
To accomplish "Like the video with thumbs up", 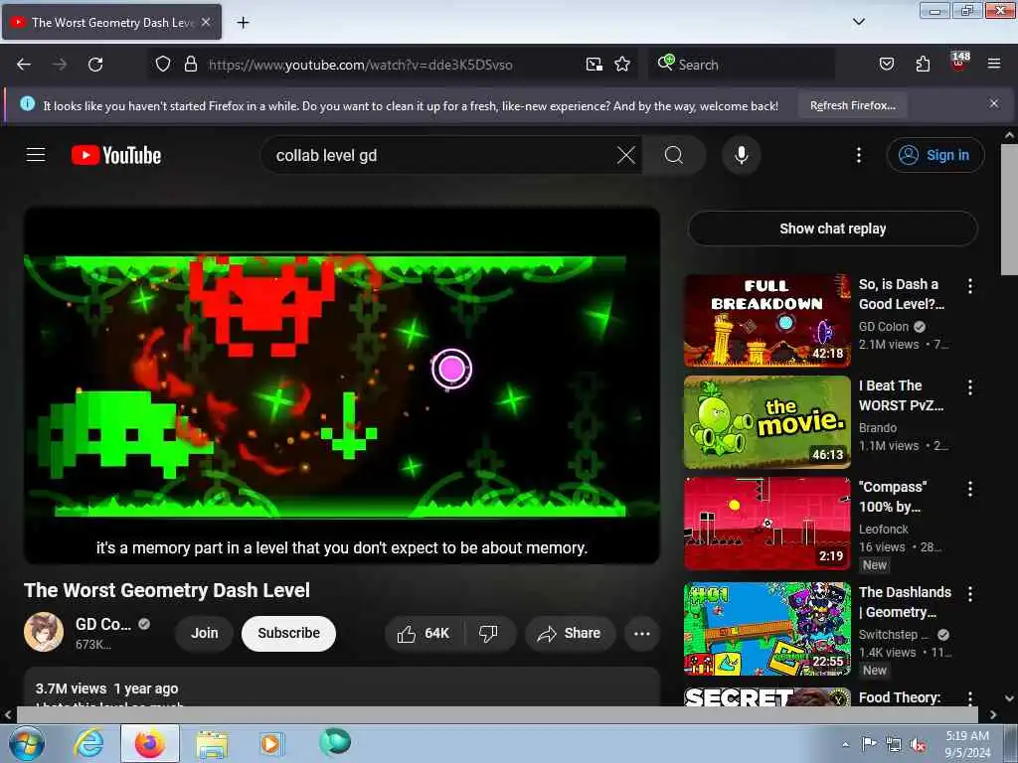I will (424, 633).
